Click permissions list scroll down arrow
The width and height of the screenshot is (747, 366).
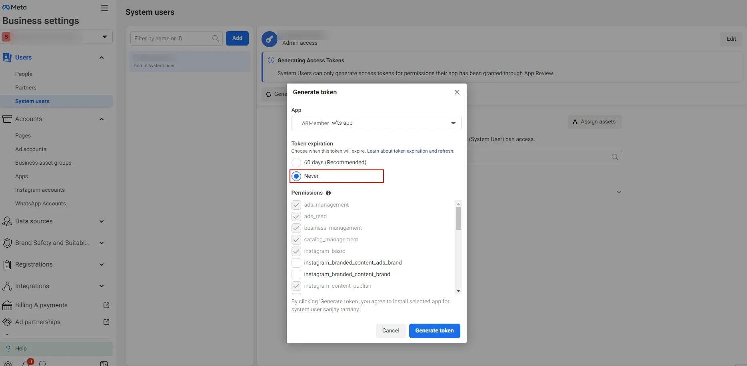[458, 291]
